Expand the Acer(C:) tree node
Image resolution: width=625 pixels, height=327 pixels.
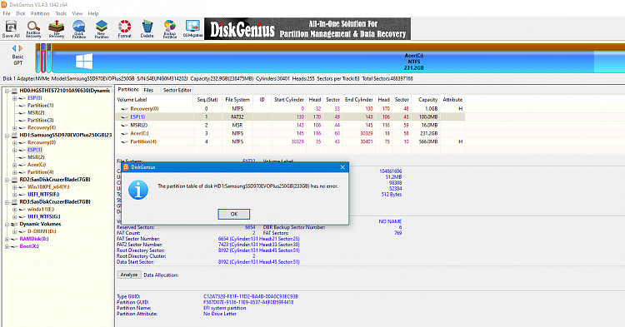click(x=15, y=165)
